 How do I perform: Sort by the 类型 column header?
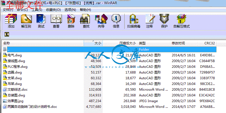154,43
